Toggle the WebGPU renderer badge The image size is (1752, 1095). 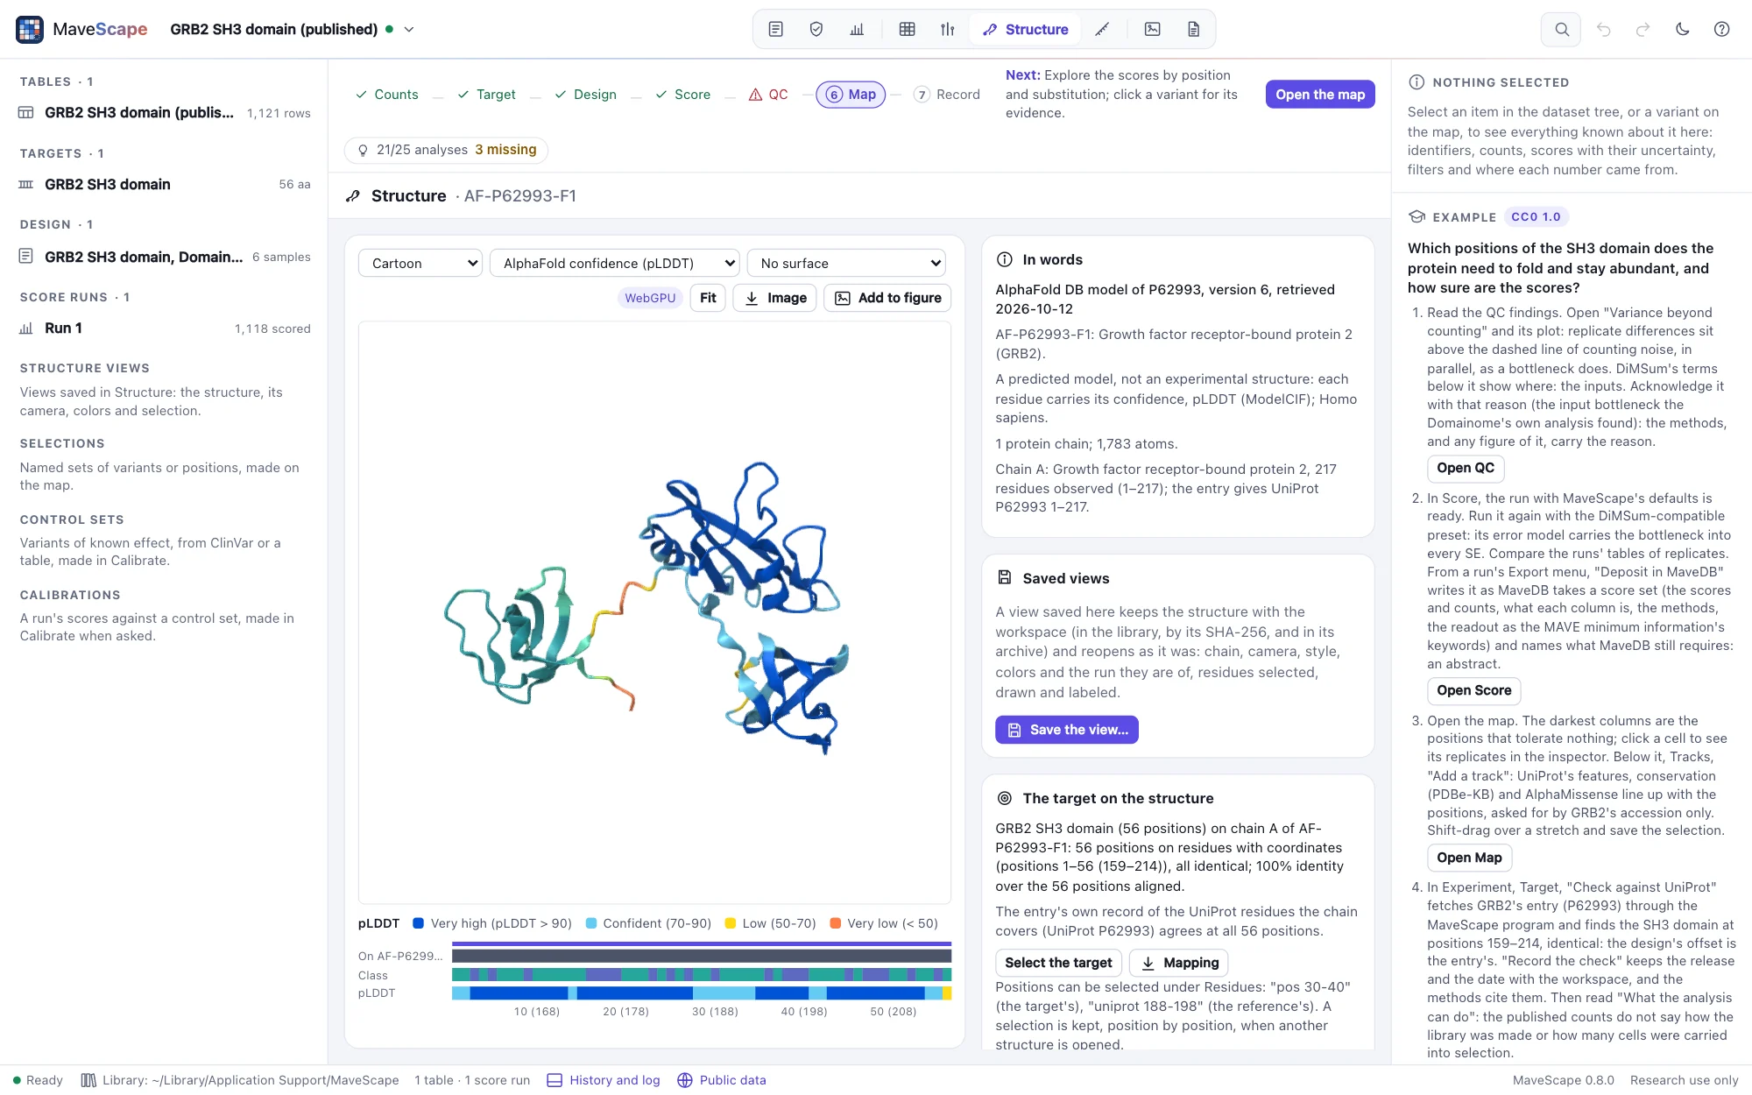pos(650,298)
